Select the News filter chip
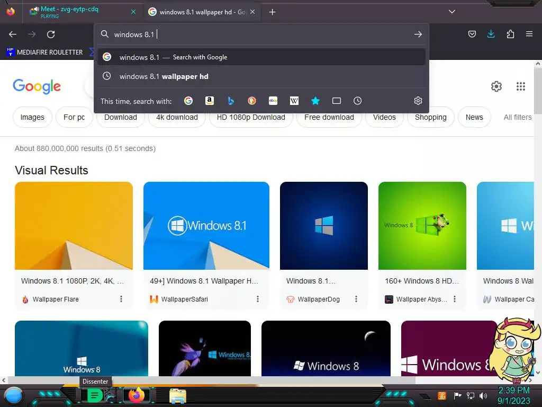542x407 pixels. (x=474, y=117)
